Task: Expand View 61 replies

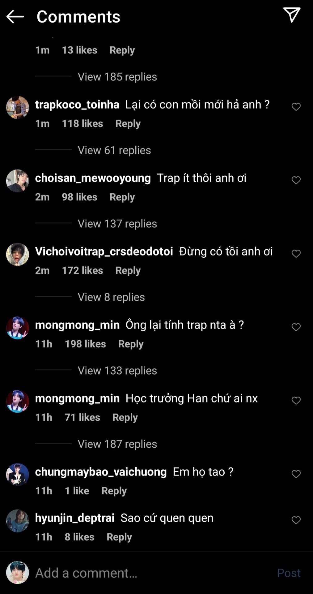Action: pyautogui.click(x=114, y=150)
